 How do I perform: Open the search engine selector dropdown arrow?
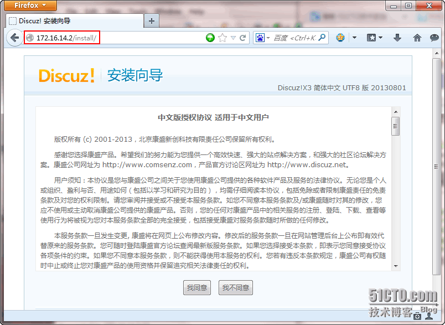coord(268,38)
